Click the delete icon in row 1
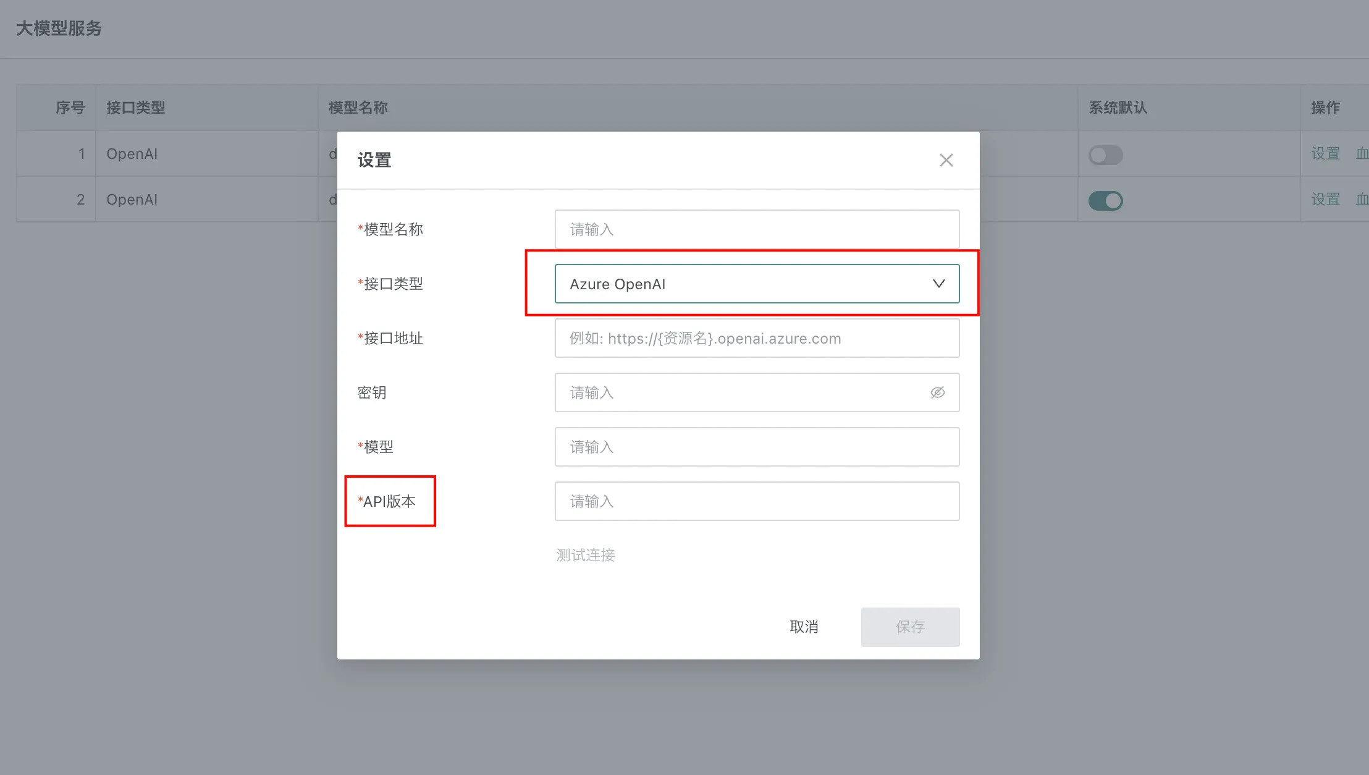 click(x=1362, y=153)
